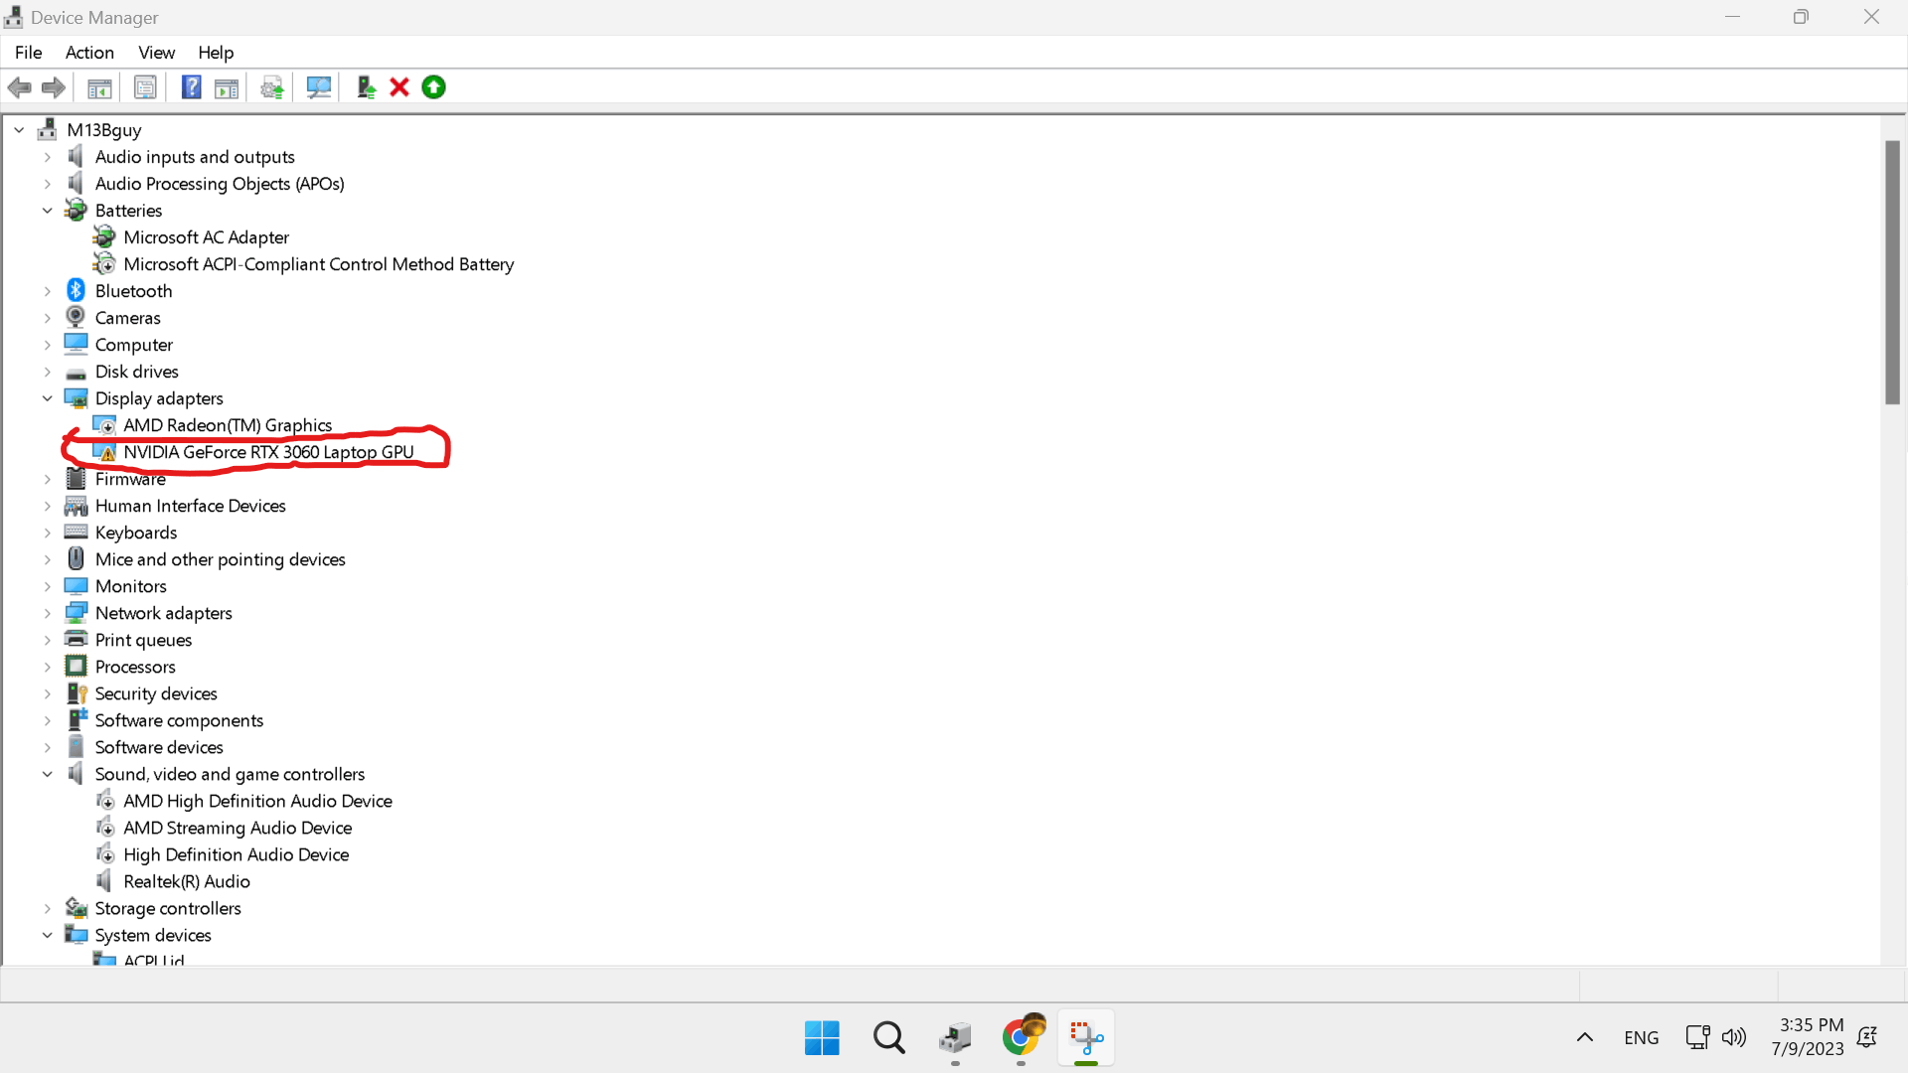The image size is (1908, 1073).
Task: Collapse the Display adapters category
Action: click(x=47, y=397)
